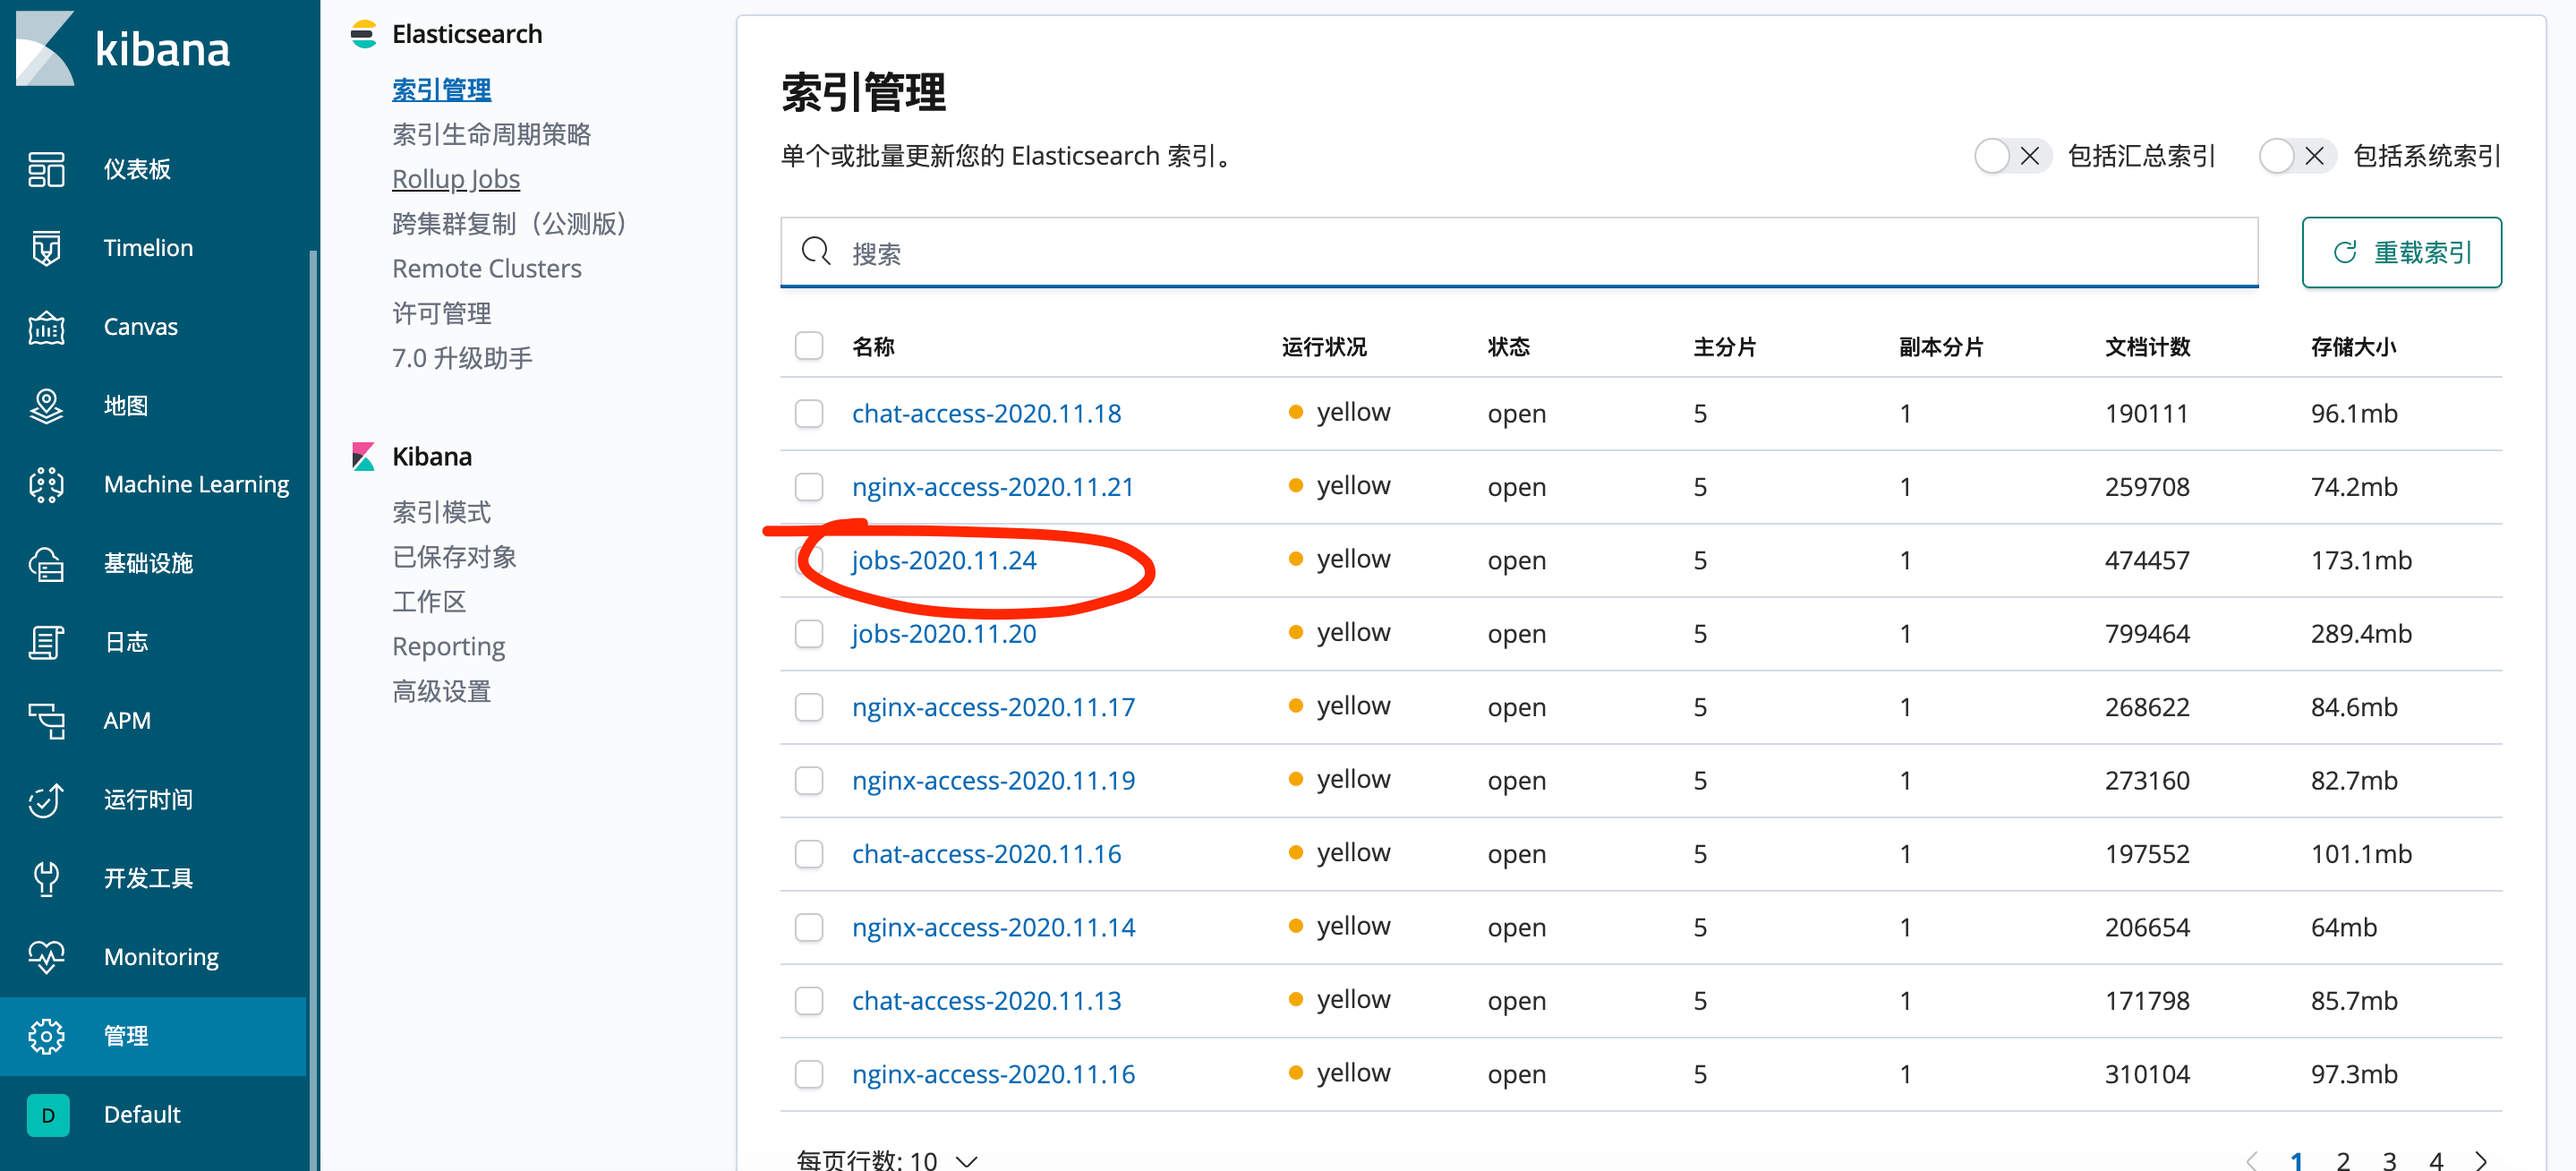Go to page 2 of results

[2342, 1160]
